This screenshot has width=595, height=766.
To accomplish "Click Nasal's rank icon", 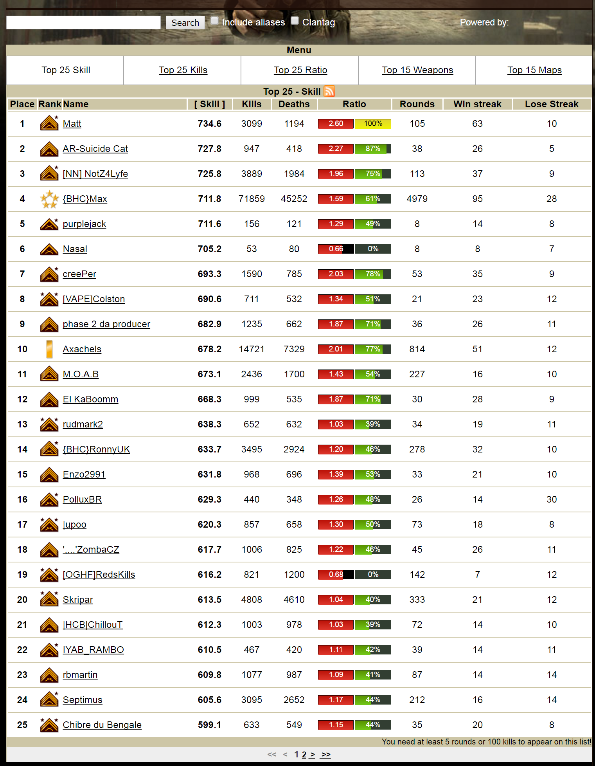I will point(49,249).
